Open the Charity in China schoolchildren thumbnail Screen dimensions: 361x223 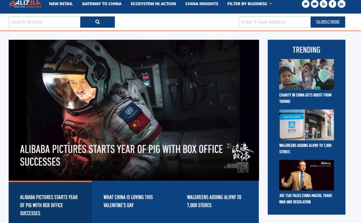point(306,74)
